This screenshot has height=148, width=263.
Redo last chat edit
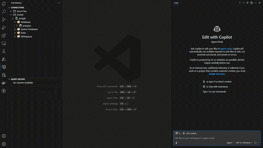point(244,3)
